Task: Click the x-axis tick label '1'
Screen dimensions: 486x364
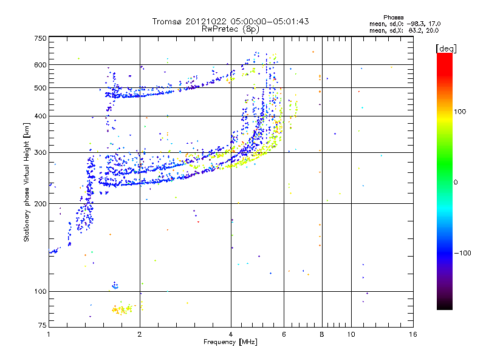Action: 49,334
